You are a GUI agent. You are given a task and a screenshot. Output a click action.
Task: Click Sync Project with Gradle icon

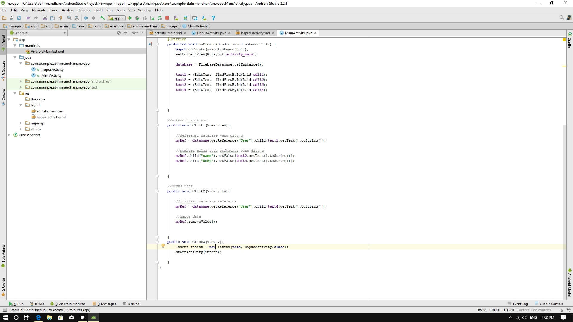pyautogui.click(x=185, y=18)
